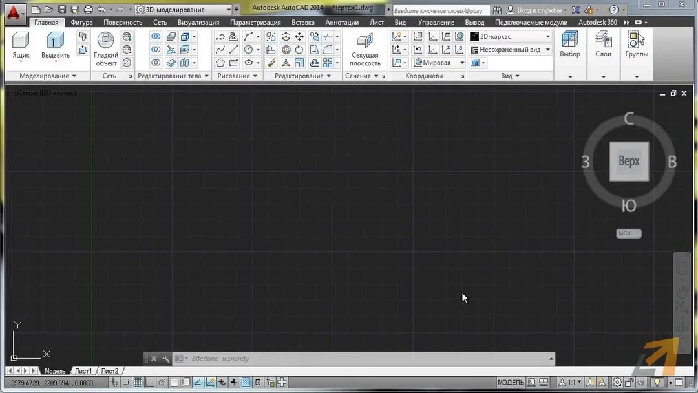Toggle Transparency display in status bar
698x393 pixels.
246,382
